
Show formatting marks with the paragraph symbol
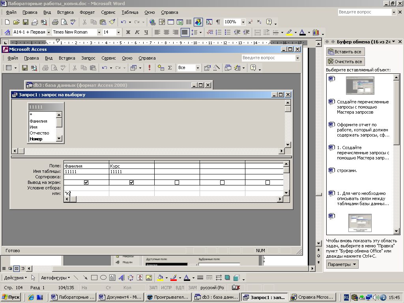pos(218,22)
